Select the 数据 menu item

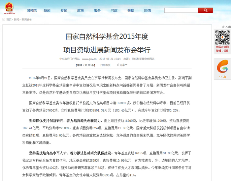tap(131, 11)
